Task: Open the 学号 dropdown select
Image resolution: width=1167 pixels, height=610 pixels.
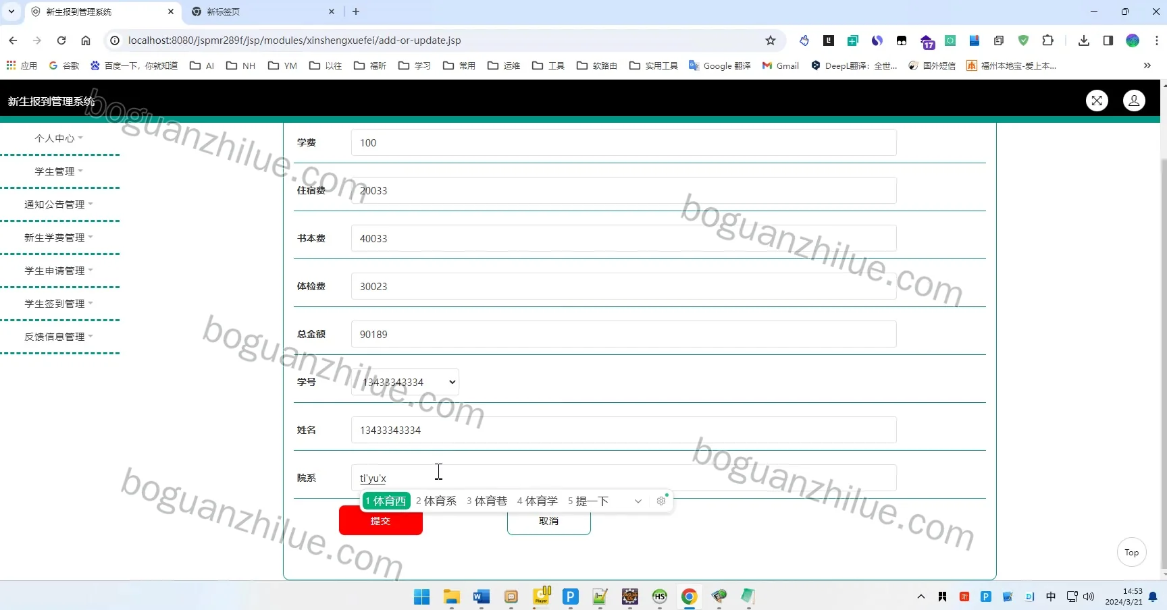Action: click(x=405, y=382)
